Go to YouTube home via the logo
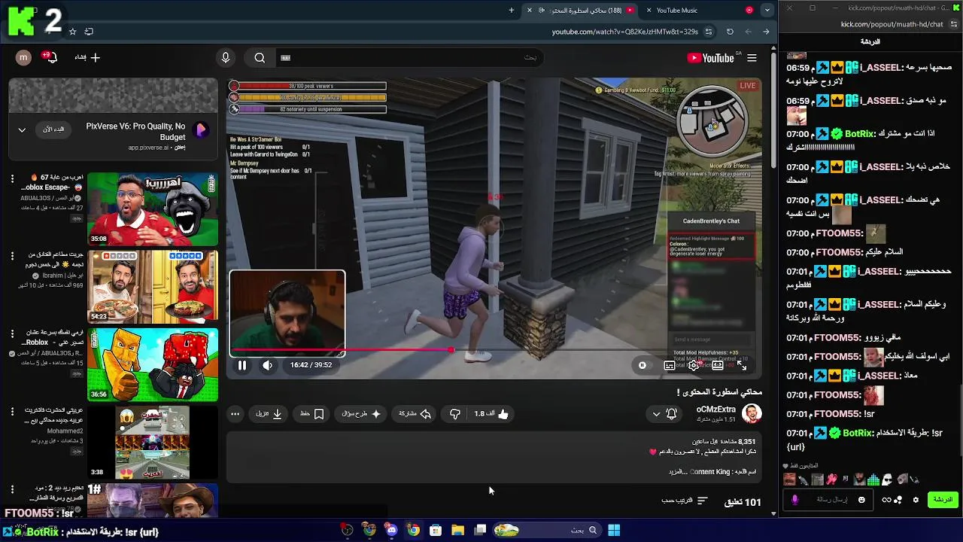963x542 pixels. 711,58
